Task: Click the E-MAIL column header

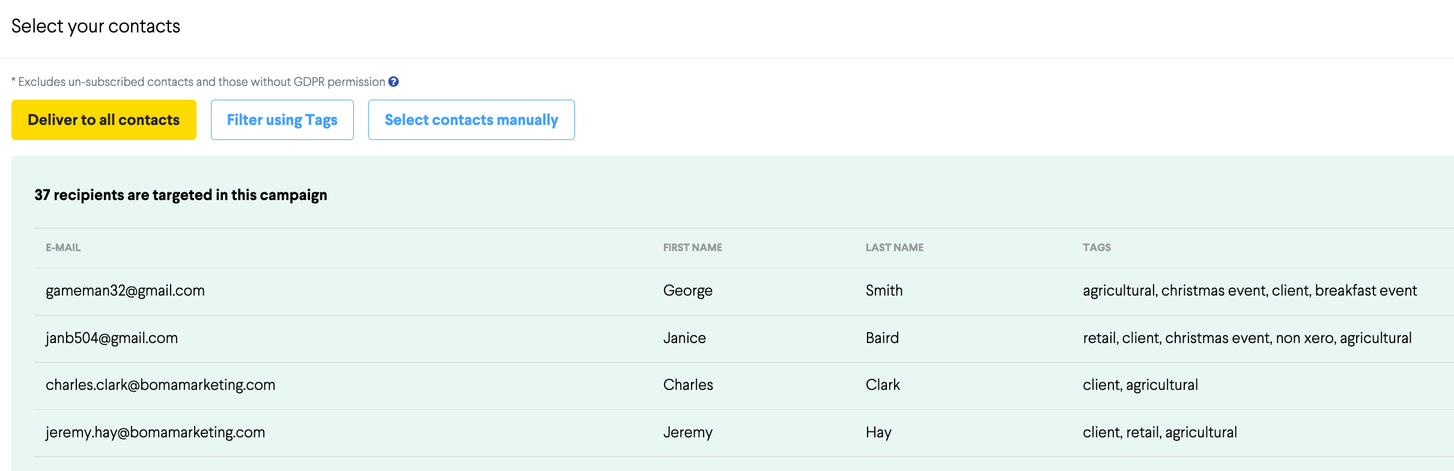Action: click(x=63, y=248)
